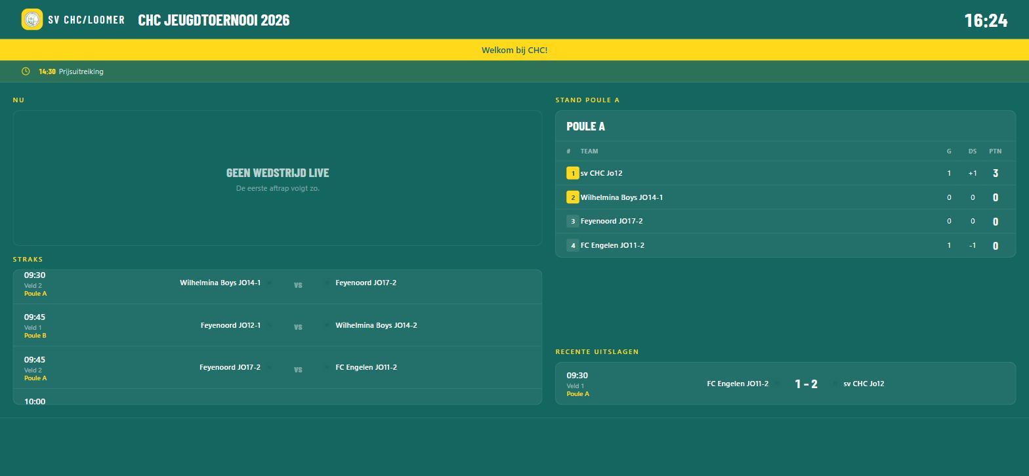Click the Welkom bij CHC! yellow banner
Viewport: 1029px width, 476px height.
tap(514, 50)
